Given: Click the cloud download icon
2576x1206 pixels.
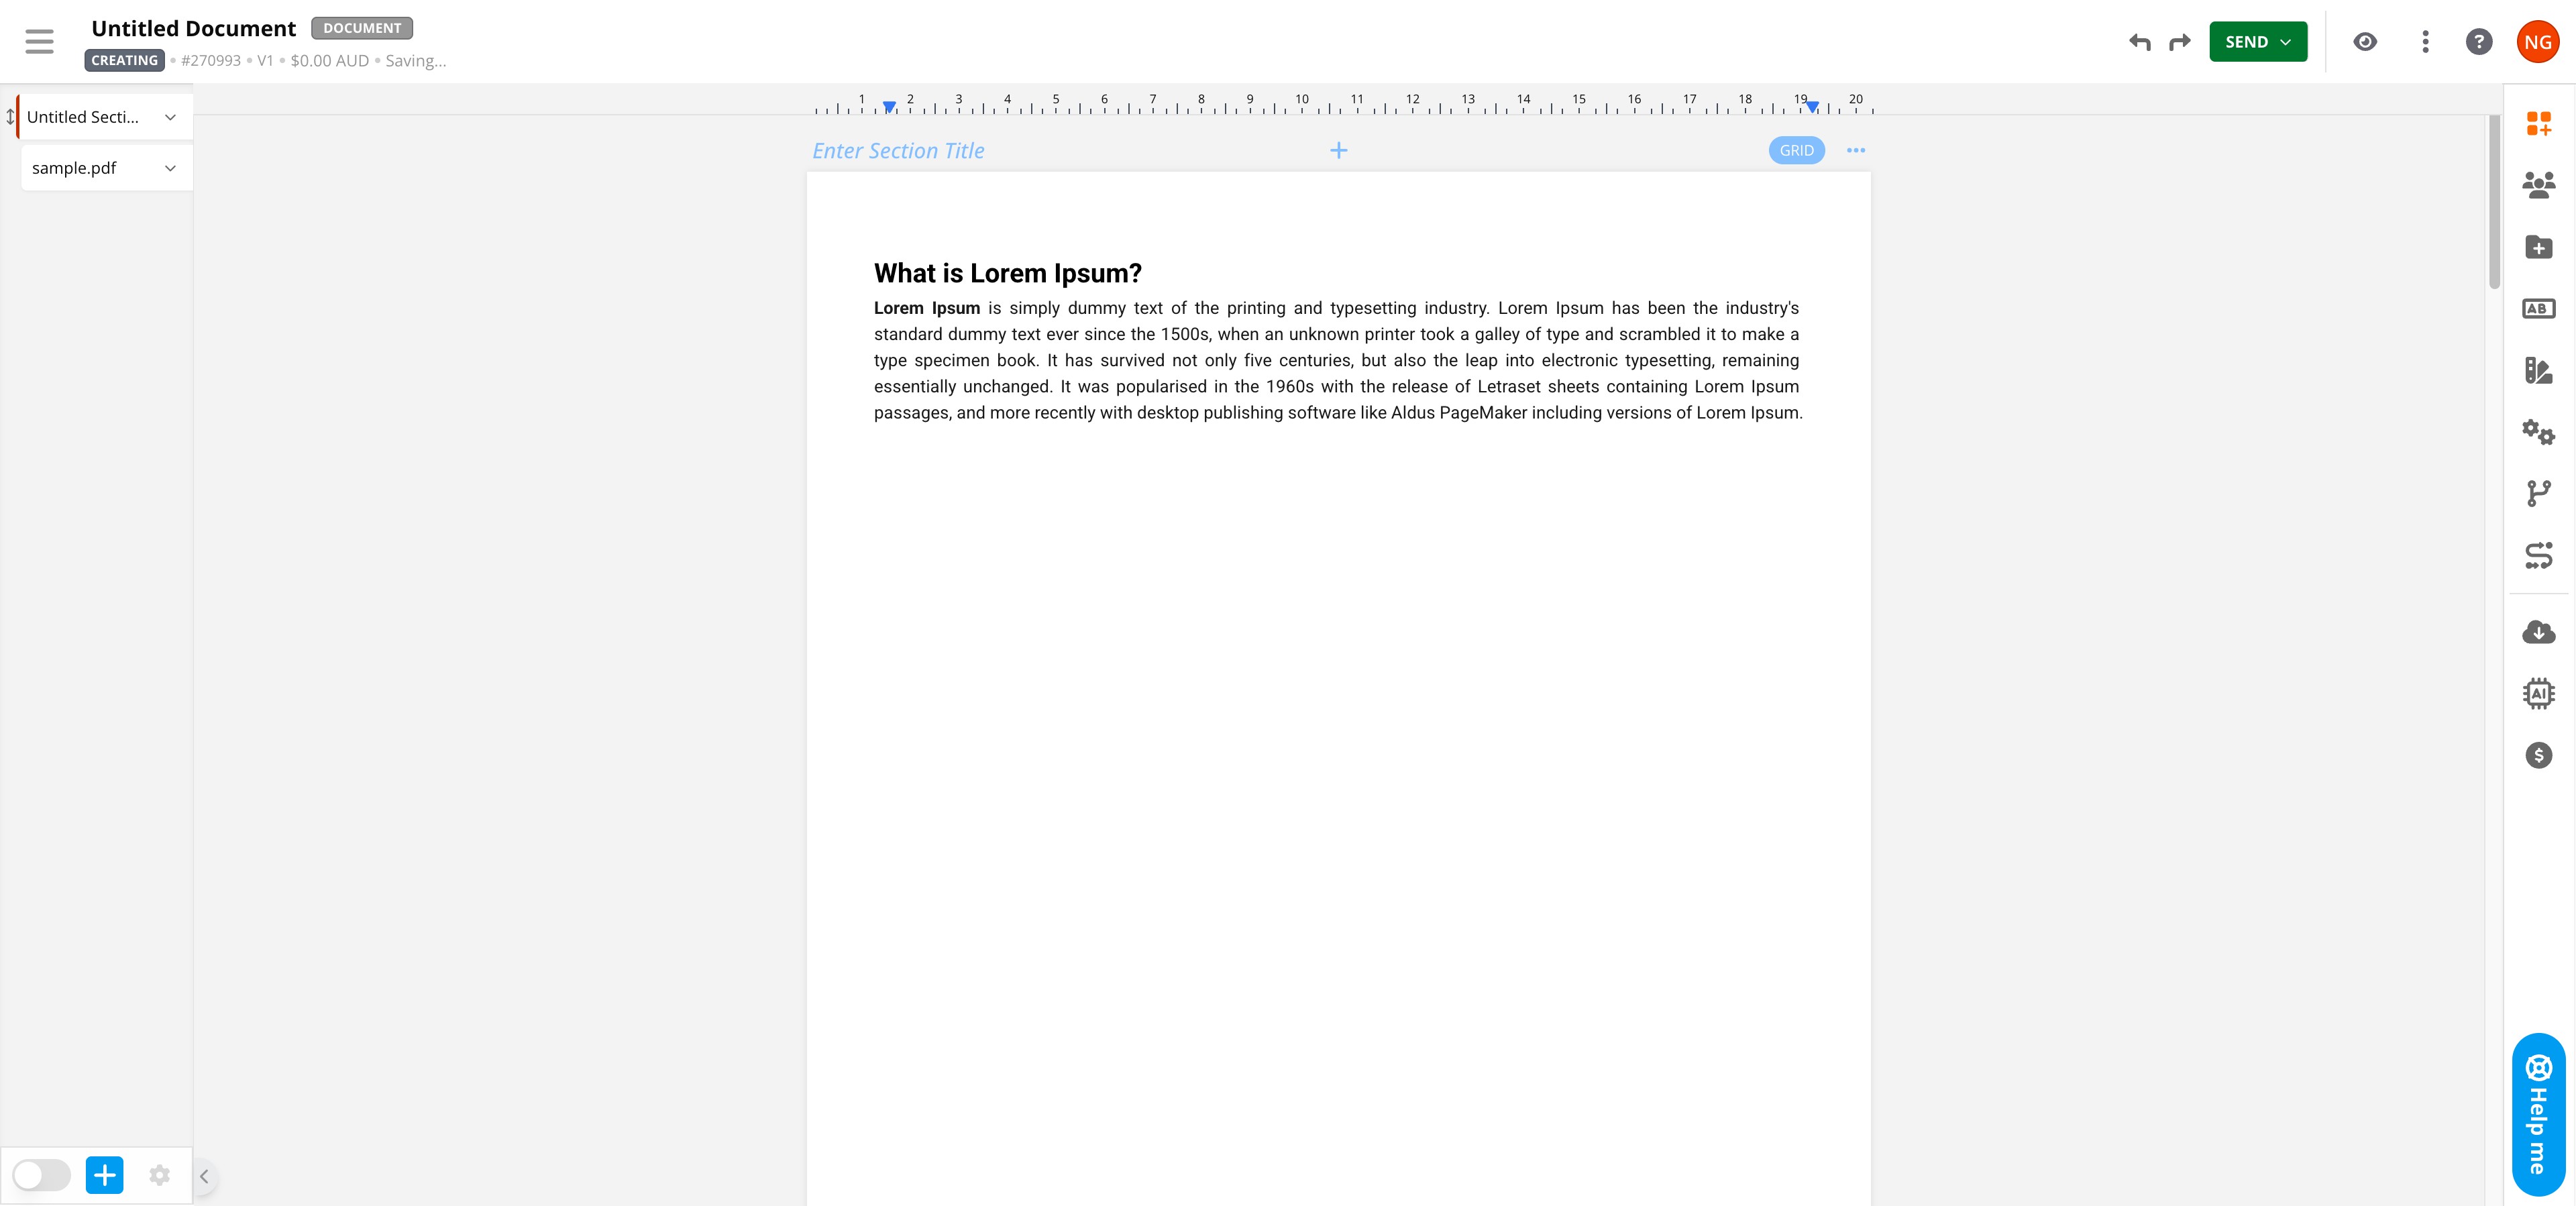Looking at the screenshot, I should click(x=2538, y=632).
